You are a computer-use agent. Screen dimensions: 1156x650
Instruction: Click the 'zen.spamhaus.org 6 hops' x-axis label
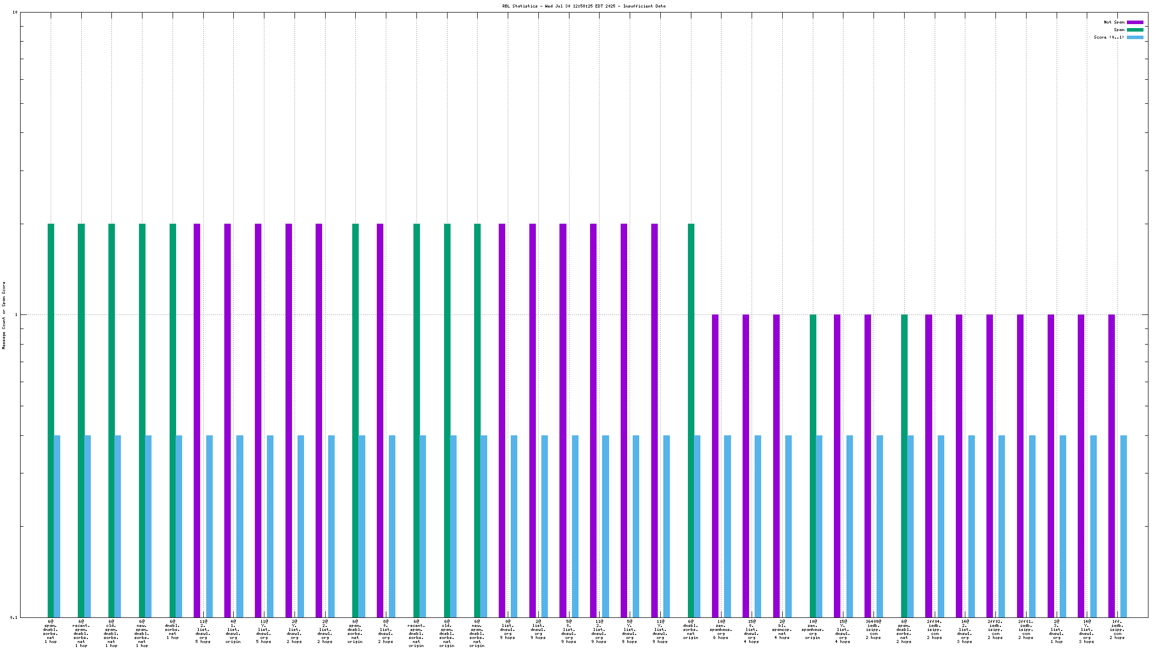721,629
